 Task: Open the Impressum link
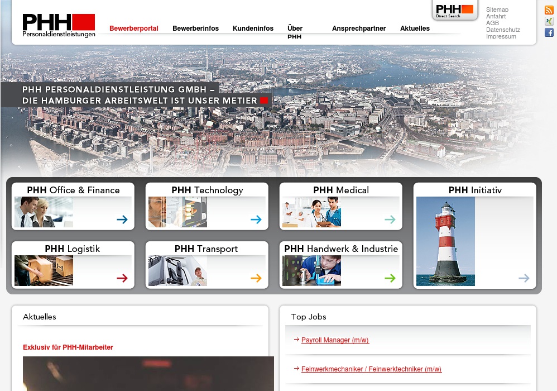[x=501, y=36]
